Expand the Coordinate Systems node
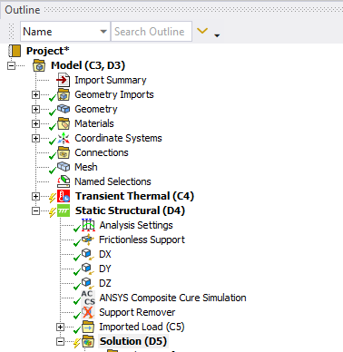The width and height of the screenshot is (343, 352). [x=35, y=138]
